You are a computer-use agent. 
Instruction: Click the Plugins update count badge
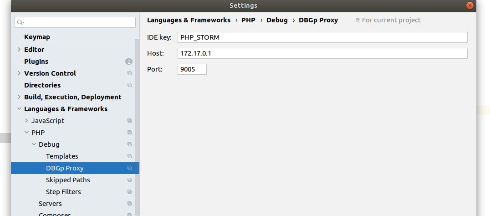[129, 62]
